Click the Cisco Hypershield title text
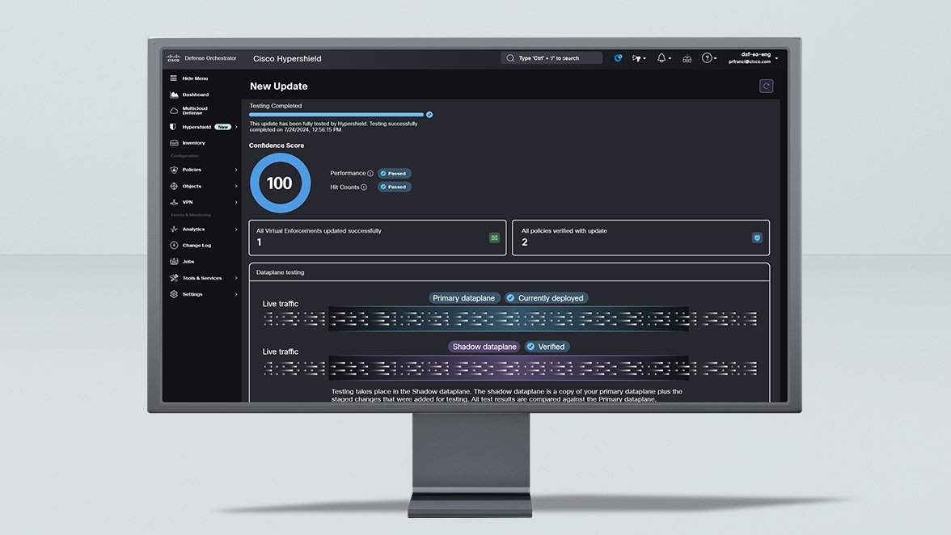The height and width of the screenshot is (535, 951). click(x=287, y=59)
